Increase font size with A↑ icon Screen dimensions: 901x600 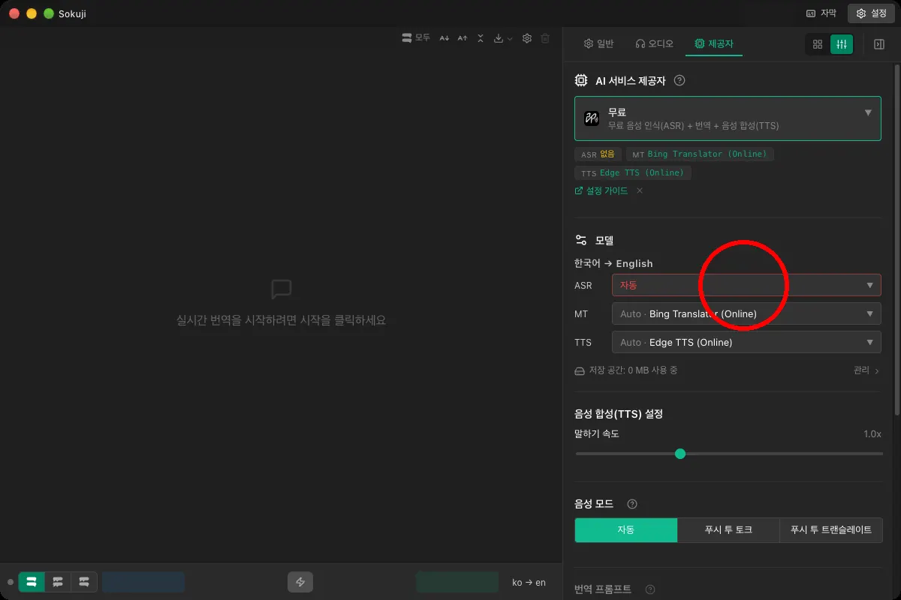click(463, 37)
